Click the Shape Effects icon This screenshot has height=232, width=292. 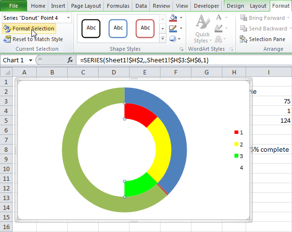[x=174, y=39]
